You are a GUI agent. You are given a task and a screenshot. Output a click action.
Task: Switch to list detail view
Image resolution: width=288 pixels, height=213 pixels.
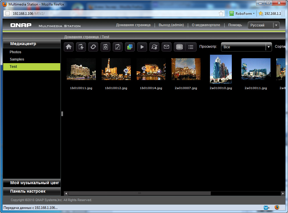pos(190,47)
